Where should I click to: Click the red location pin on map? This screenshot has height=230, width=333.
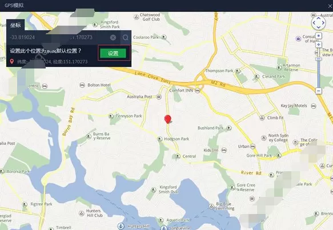click(168, 119)
